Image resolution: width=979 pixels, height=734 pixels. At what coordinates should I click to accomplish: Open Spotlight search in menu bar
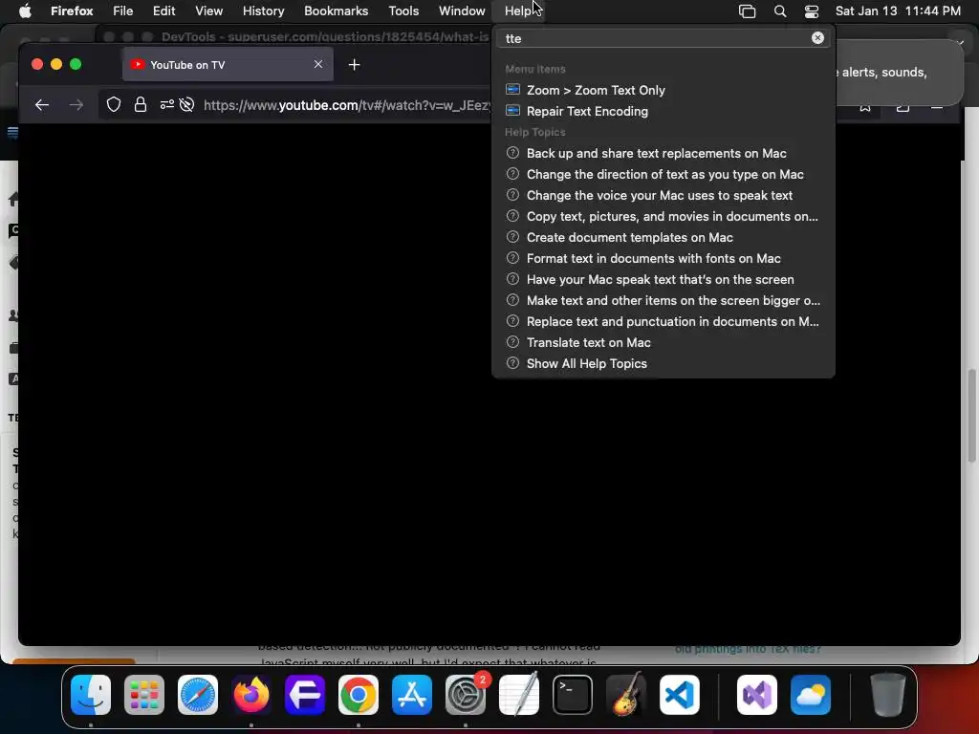(x=780, y=11)
